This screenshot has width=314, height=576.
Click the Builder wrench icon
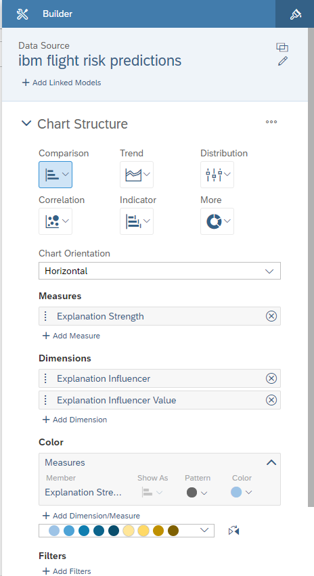pos(22,14)
